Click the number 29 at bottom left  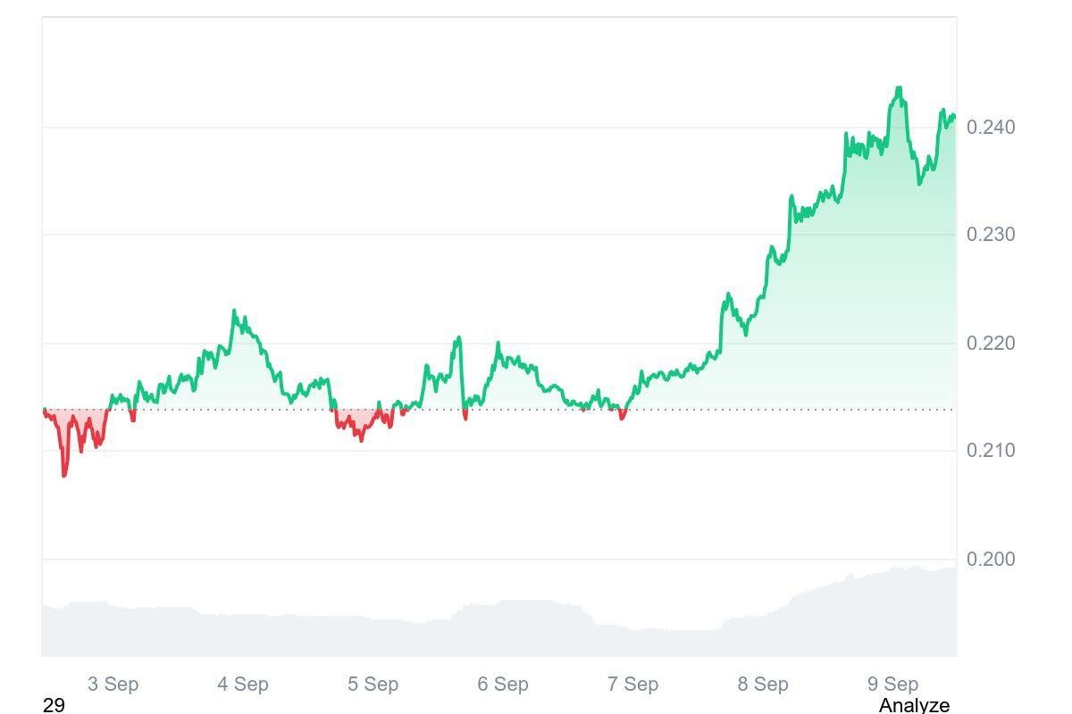tap(54, 705)
